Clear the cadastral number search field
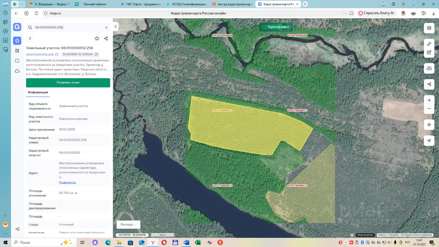 tap(106, 27)
